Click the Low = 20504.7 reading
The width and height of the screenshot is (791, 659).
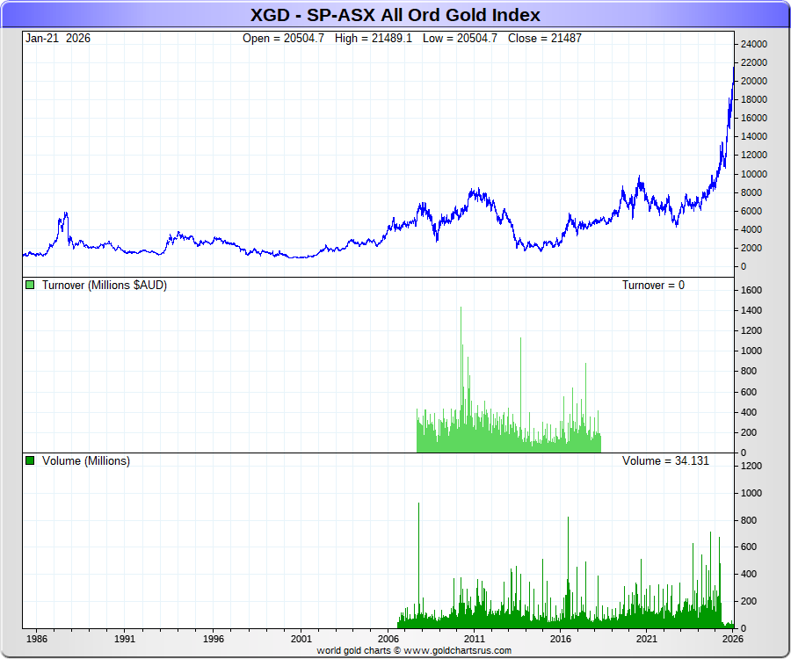(x=460, y=38)
